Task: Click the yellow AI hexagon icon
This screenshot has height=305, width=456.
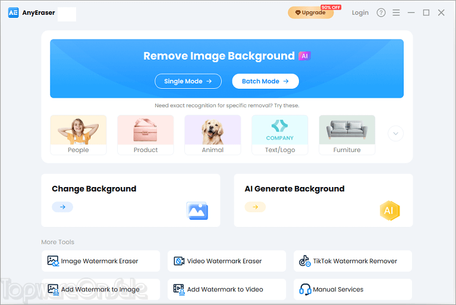Action: tap(389, 210)
